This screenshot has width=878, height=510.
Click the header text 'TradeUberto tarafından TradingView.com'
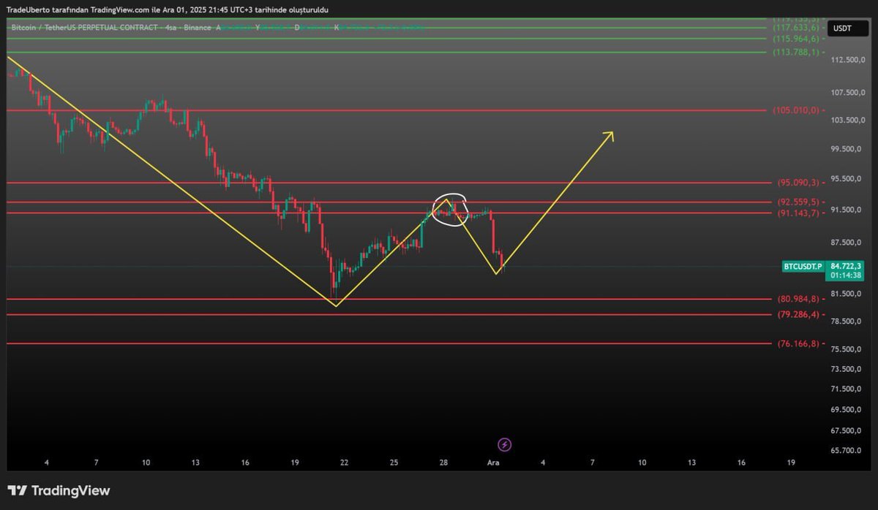77,9
